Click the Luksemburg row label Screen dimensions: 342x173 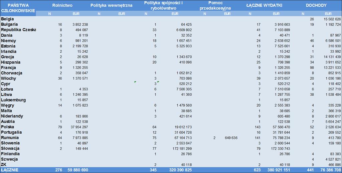[x=13, y=100]
